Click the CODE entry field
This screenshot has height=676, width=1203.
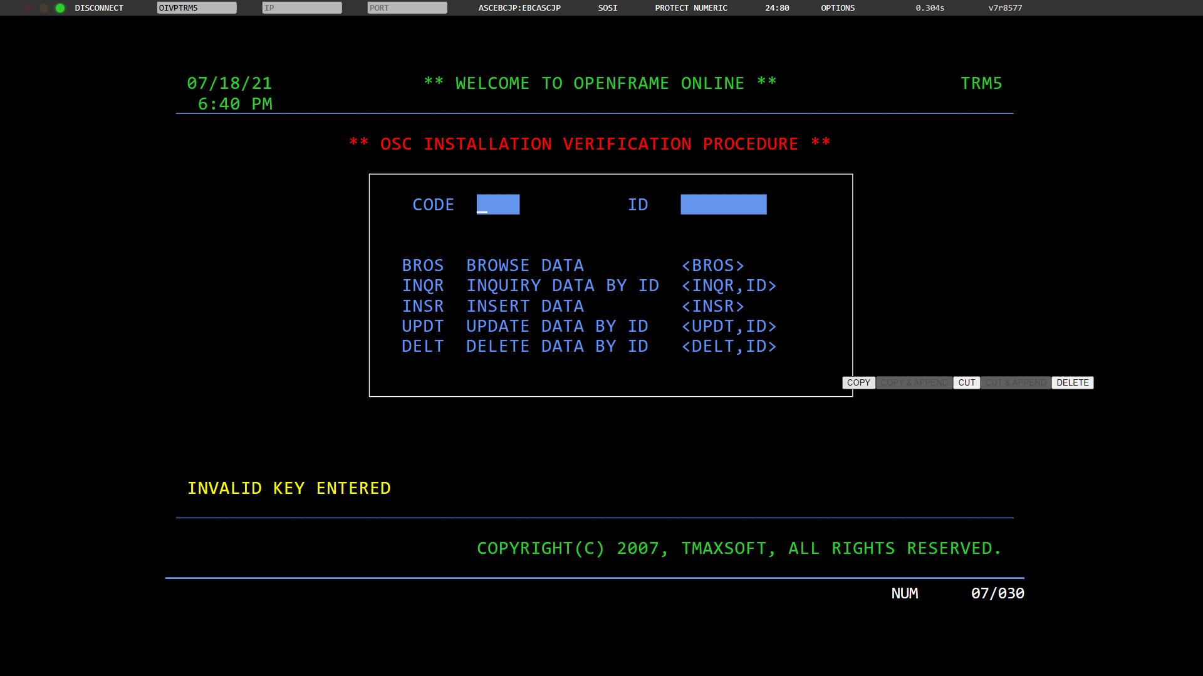pos(498,205)
